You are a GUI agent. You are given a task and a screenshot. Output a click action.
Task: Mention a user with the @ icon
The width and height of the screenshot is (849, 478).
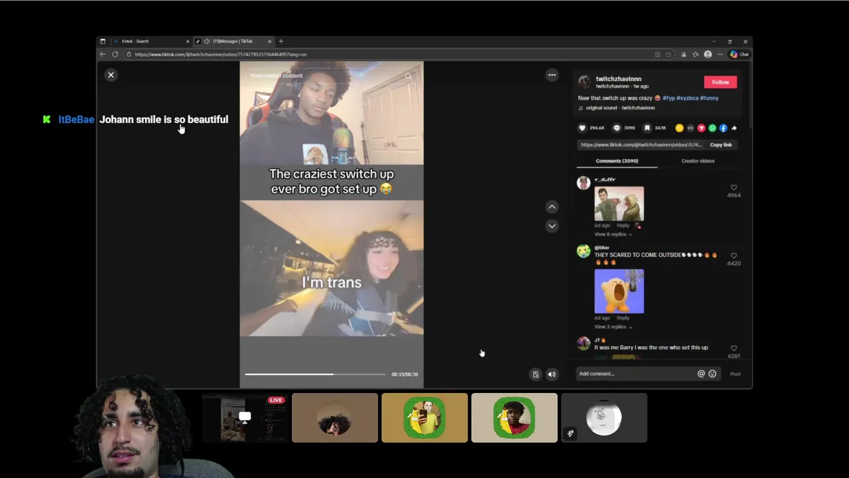point(701,374)
